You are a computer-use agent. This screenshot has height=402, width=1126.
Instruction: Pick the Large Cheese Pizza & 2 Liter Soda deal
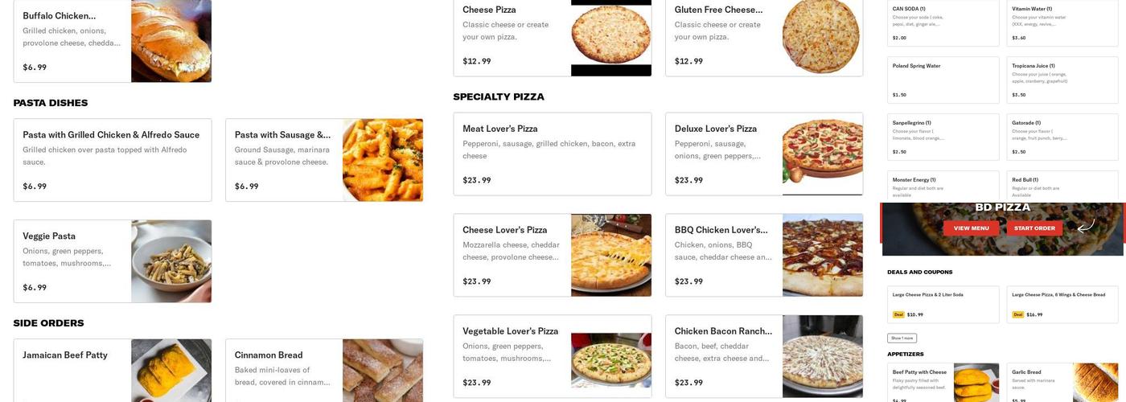942,304
